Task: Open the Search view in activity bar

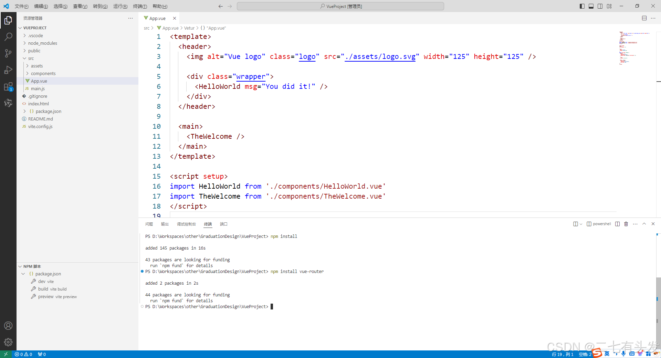Action: click(8, 36)
